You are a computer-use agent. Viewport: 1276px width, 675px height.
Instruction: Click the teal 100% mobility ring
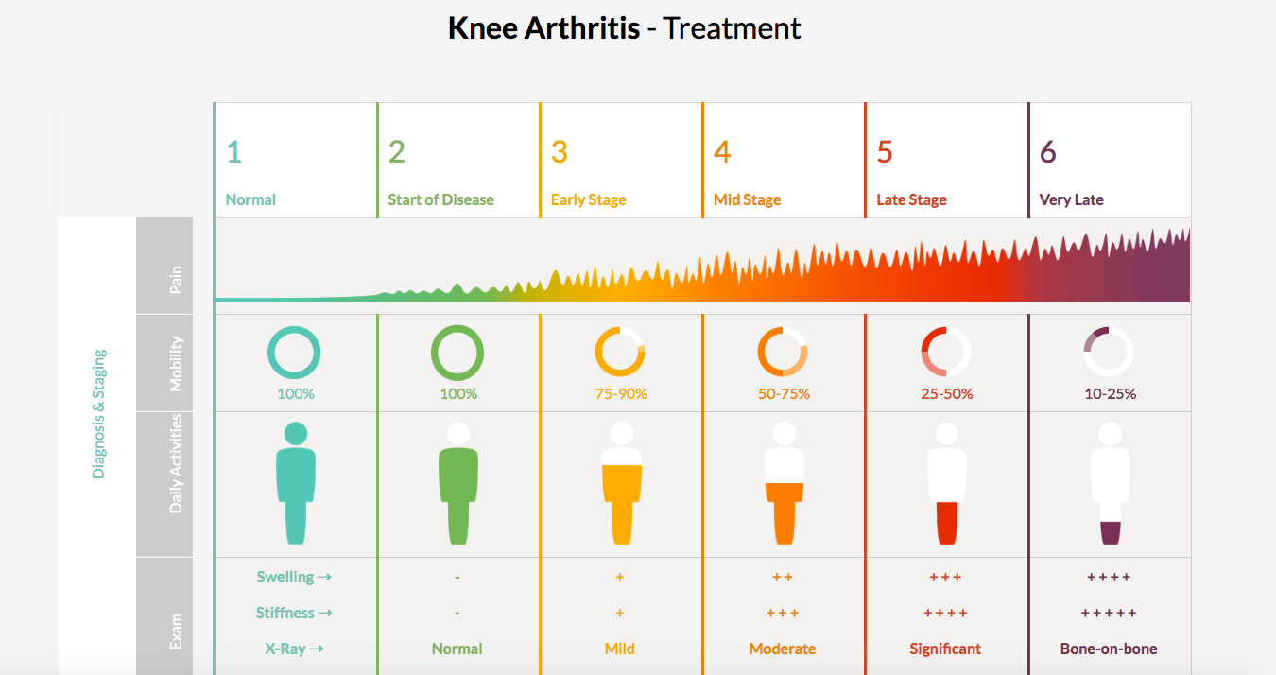pyautogui.click(x=294, y=353)
